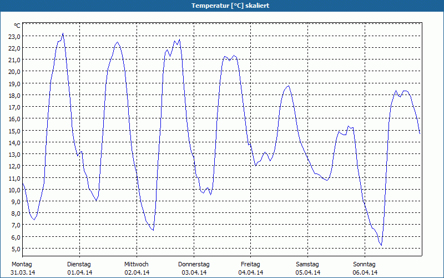Click the 15,0 y-axis label
The width and height of the screenshot is (444, 278).
tap(15, 131)
